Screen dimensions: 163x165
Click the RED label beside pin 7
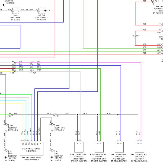[x=145, y=24]
